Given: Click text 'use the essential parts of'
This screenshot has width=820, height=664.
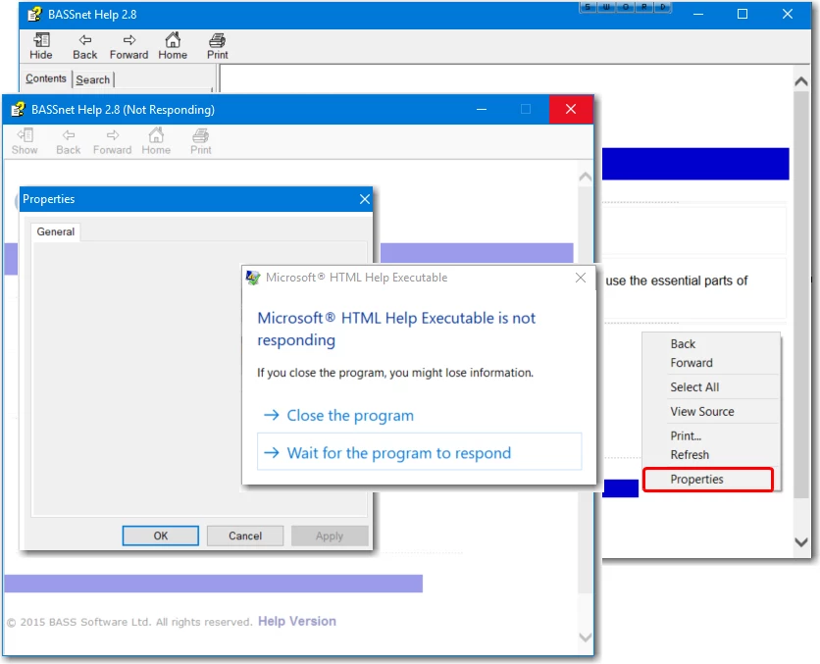Looking at the screenshot, I should pos(677,281).
